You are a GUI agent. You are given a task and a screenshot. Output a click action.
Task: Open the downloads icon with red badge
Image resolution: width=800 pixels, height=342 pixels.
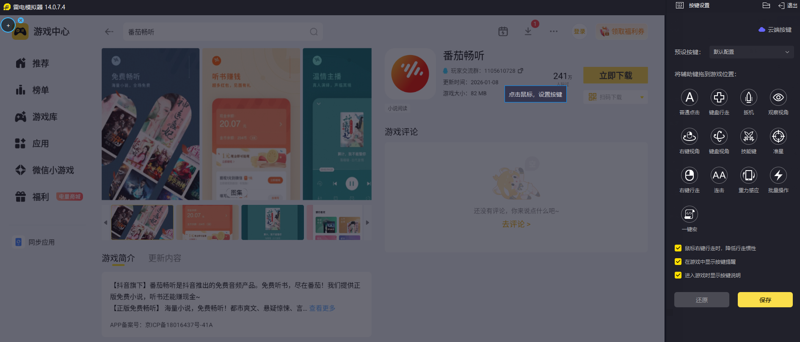pyautogui.click(x=528, y=31)
